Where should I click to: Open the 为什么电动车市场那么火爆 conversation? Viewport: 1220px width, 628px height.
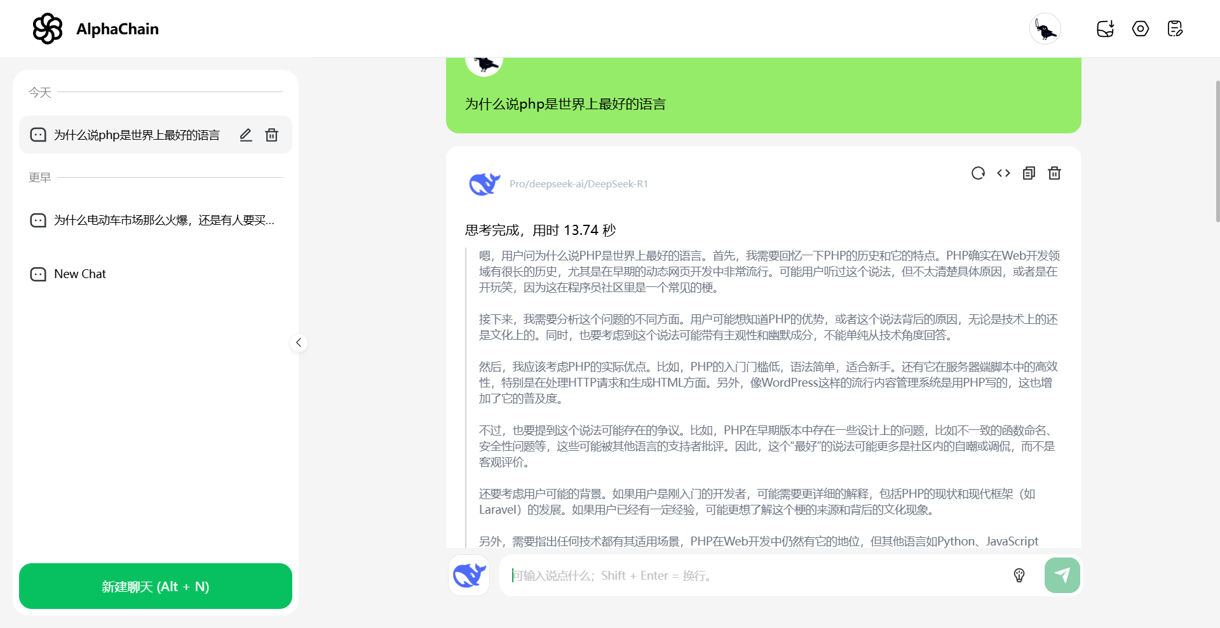156,220
